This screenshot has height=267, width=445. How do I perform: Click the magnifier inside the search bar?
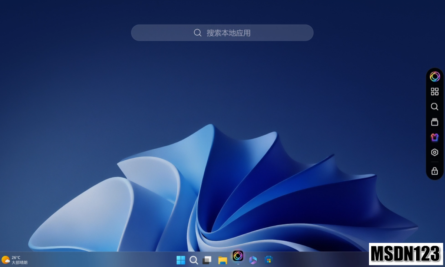pyautogui.click(x=198, y=33)
